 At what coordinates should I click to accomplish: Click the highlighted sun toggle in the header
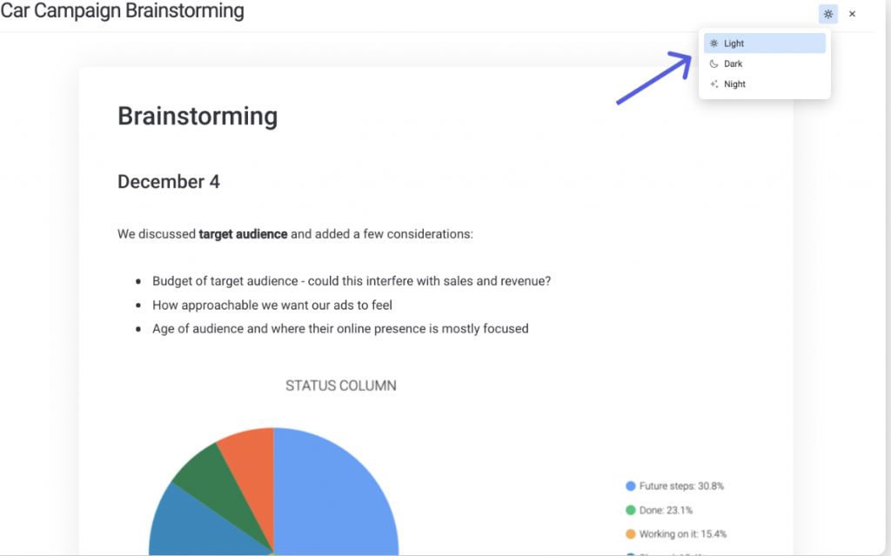[827, 14]
